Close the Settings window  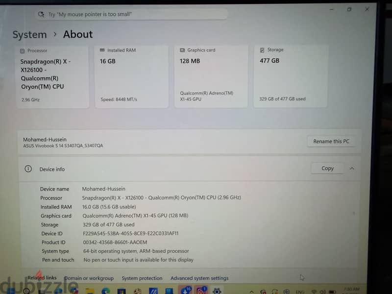[x=367, y=9]
